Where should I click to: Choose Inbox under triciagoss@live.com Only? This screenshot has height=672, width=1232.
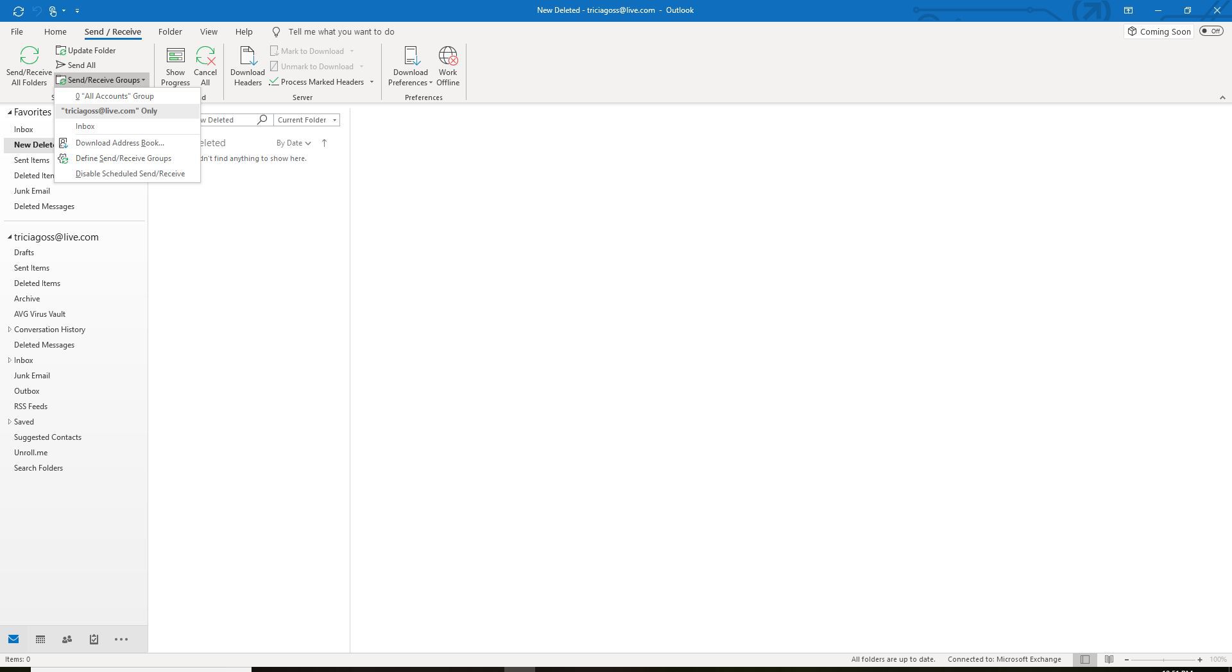pyautogui.click(x=127, y=126)
